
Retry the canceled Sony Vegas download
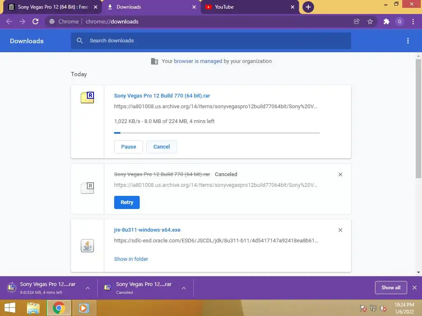(127, 202)
